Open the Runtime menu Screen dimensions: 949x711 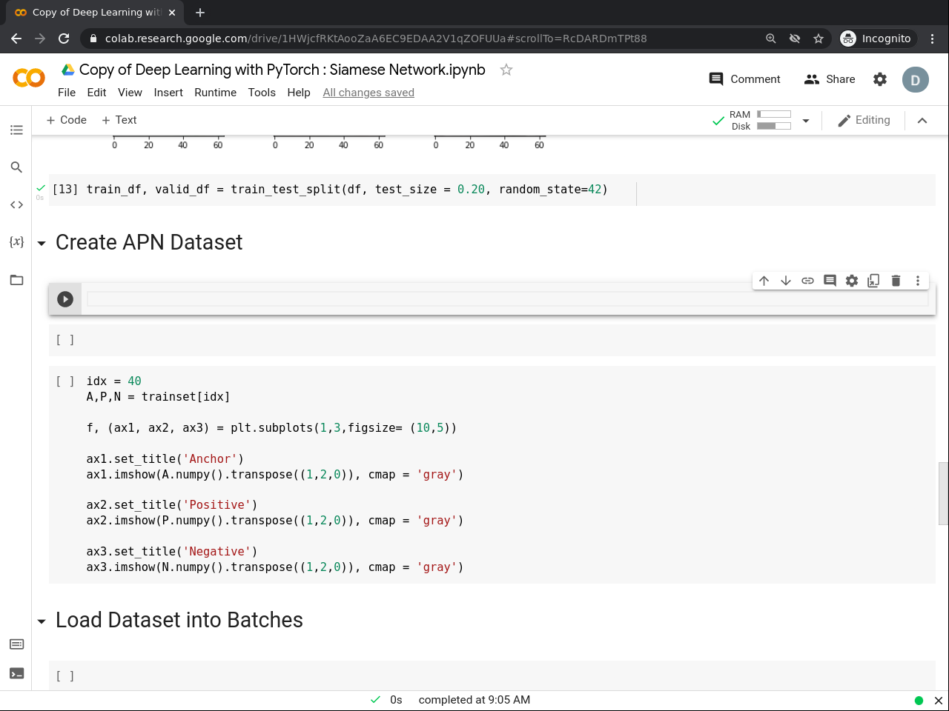point(215,93)
